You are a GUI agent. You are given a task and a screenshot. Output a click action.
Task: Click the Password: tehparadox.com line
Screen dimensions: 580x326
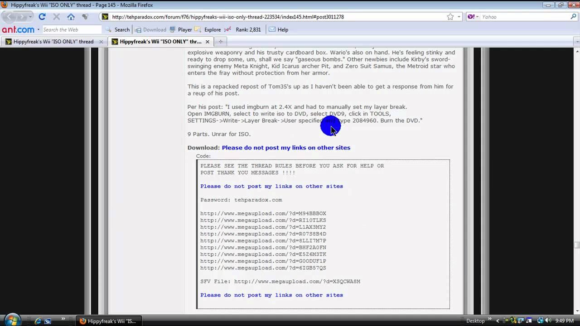coord(241,200)
